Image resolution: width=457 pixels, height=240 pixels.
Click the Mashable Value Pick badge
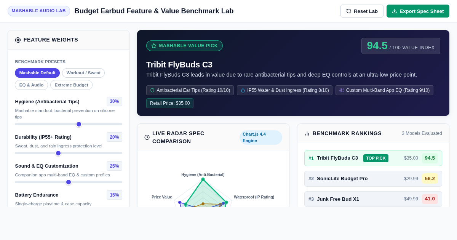tap(184, 46)
